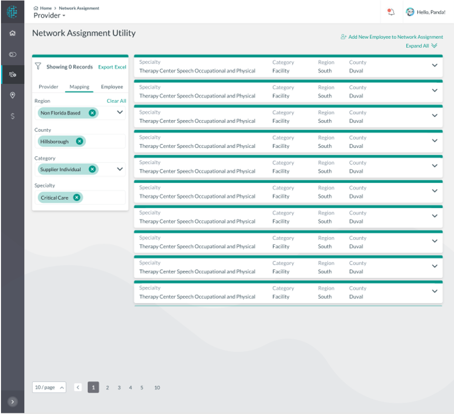Jump to page 10

coord(157,387)
